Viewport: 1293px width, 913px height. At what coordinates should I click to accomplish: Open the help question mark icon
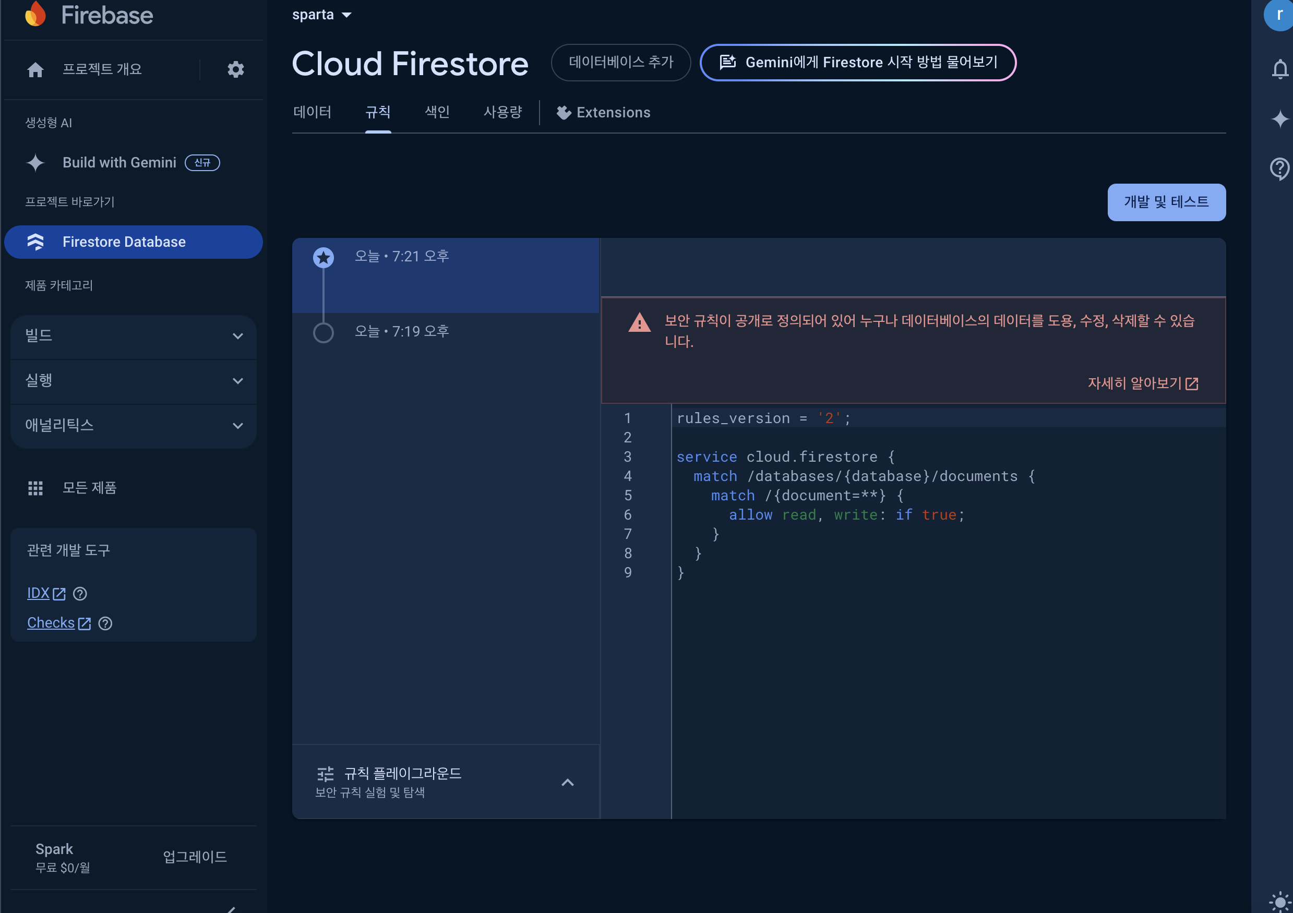point(1279,168)
